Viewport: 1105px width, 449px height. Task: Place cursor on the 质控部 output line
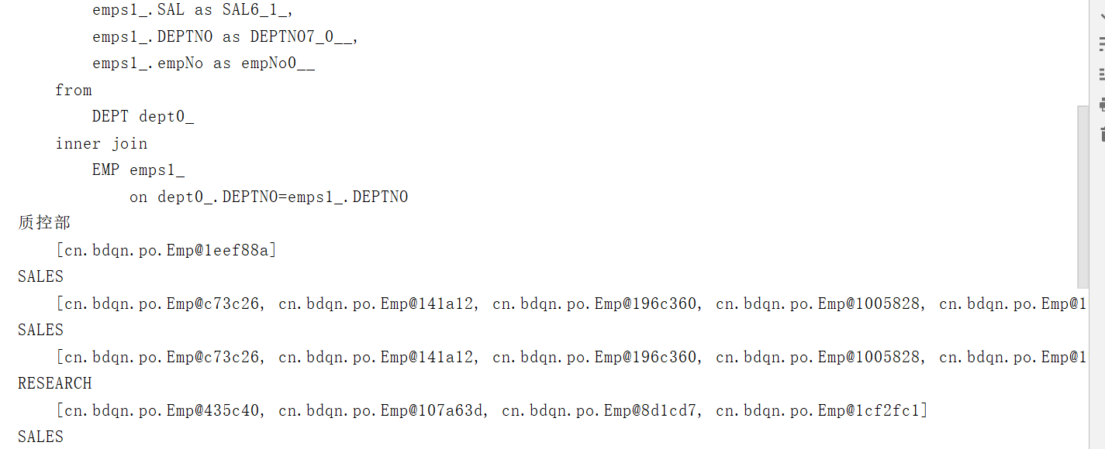pos(44,223)
